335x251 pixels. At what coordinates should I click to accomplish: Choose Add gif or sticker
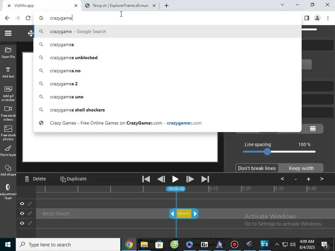click(x=8, y=94)
